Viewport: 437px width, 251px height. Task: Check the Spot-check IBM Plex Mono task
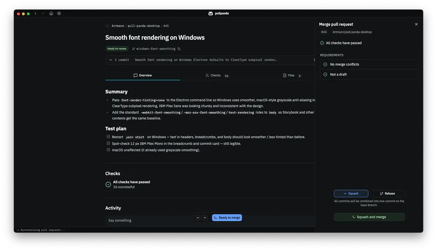[x=108, y=143]
